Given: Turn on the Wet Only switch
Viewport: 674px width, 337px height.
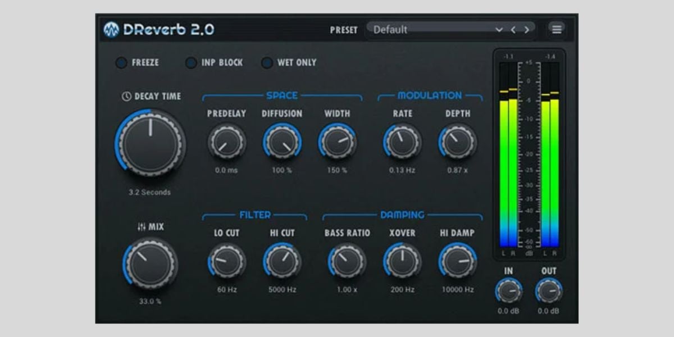Looking at the screenshot, I should [267, 62].
